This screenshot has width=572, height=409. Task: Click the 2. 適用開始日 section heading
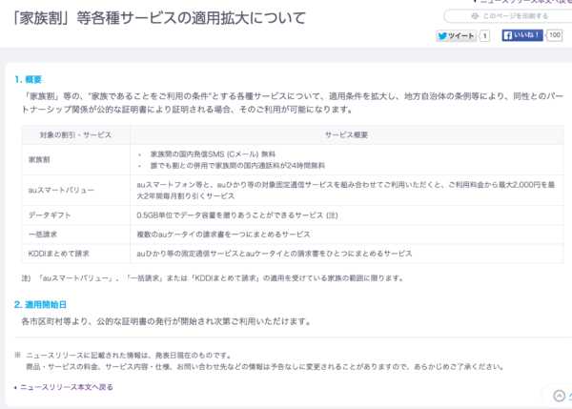[43, 304]
